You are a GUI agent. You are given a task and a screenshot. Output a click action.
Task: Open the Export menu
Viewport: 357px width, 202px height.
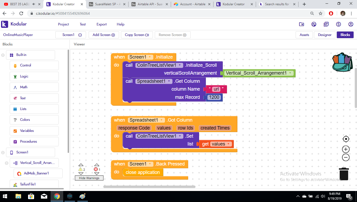pos(102,24)
